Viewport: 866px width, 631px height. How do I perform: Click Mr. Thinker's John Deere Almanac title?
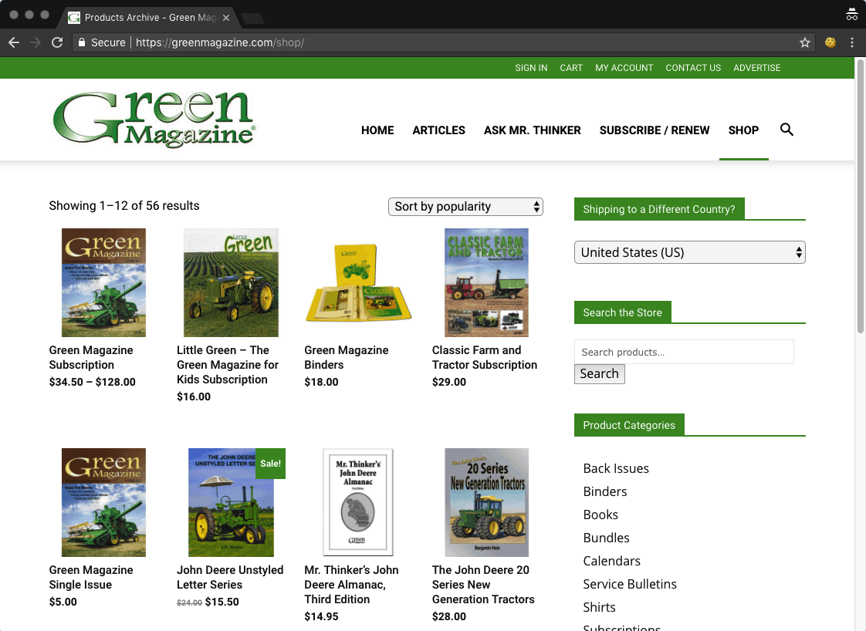(x=351, y=585)
